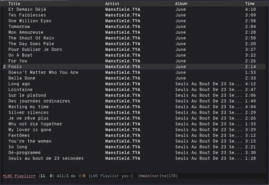Click the Time column header
This screenshot has width=269, height=185.
coord(250,4)
